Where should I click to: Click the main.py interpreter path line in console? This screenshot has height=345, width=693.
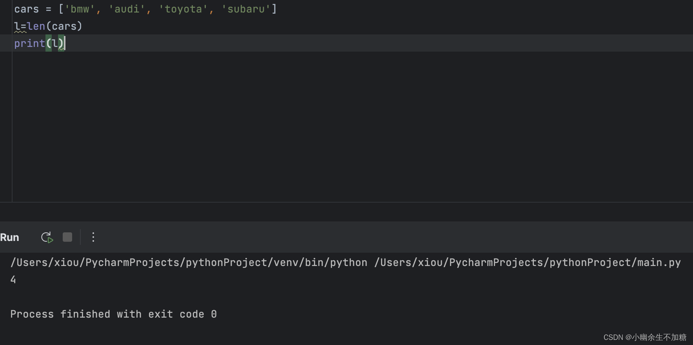346,262
